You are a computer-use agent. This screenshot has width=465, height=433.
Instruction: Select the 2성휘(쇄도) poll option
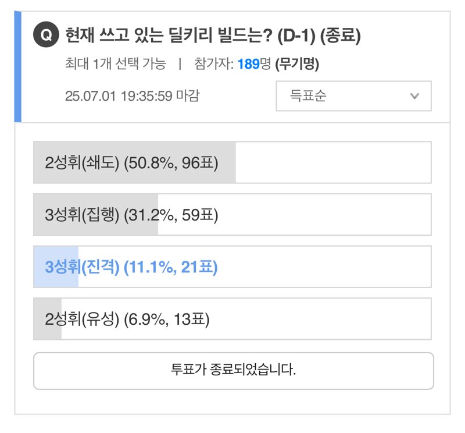tap(232, 162)
